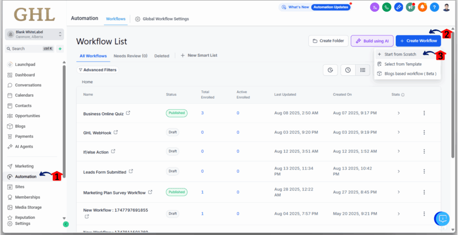458x235 pixels.
Task: Open Opportunities in the sidebar
Action: point(24,116)
